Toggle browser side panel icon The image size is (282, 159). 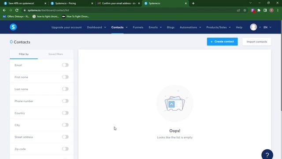coord(265,10)
